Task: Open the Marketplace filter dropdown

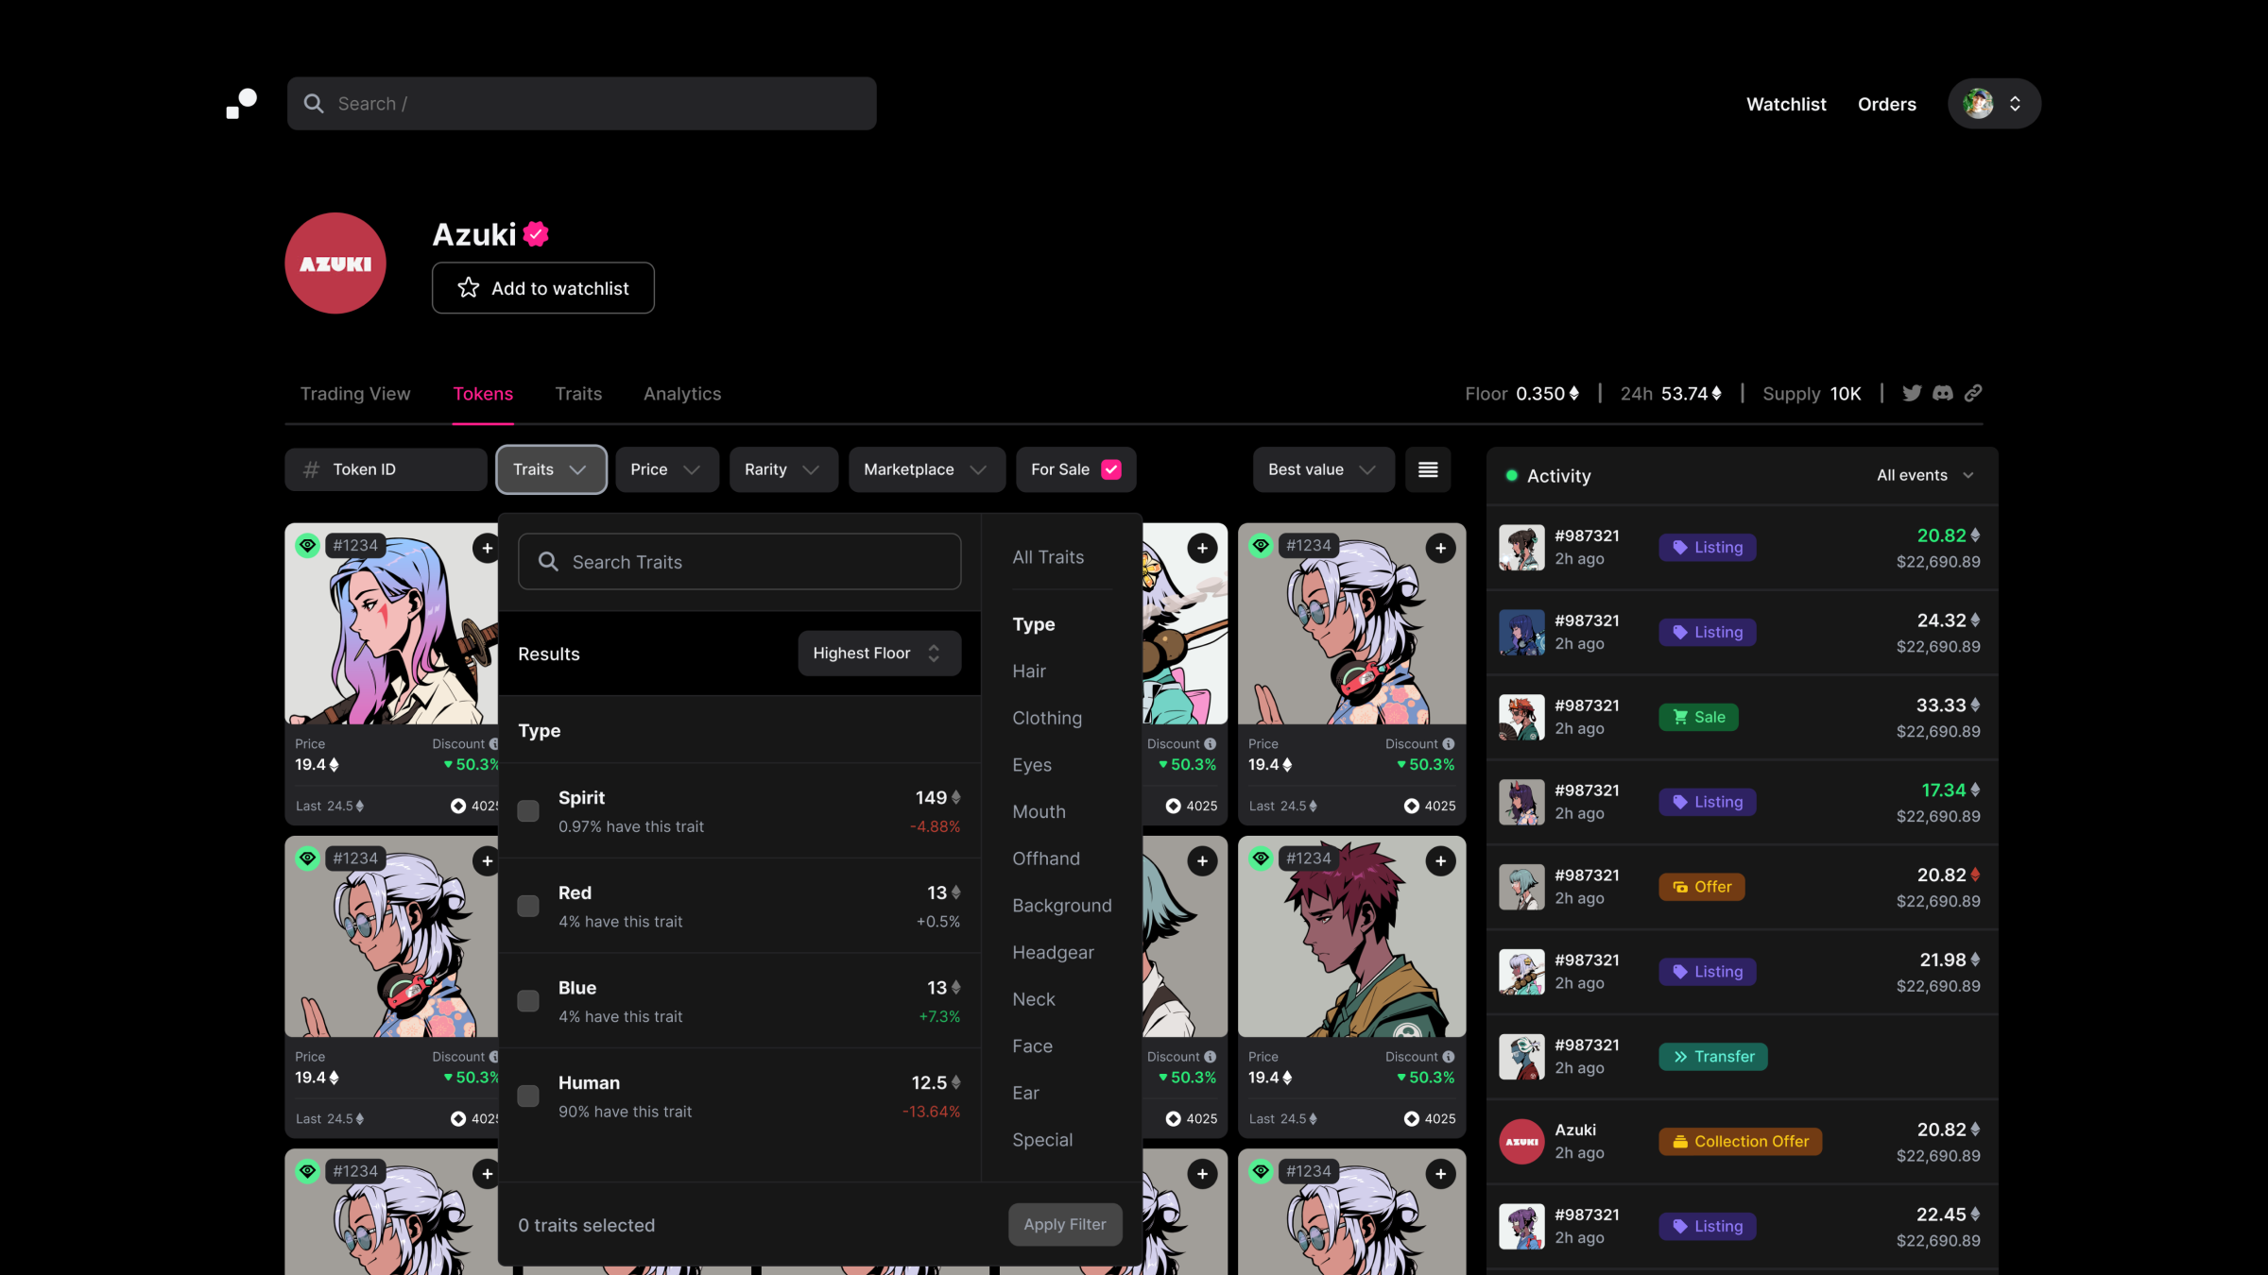Action: point(927,469)
